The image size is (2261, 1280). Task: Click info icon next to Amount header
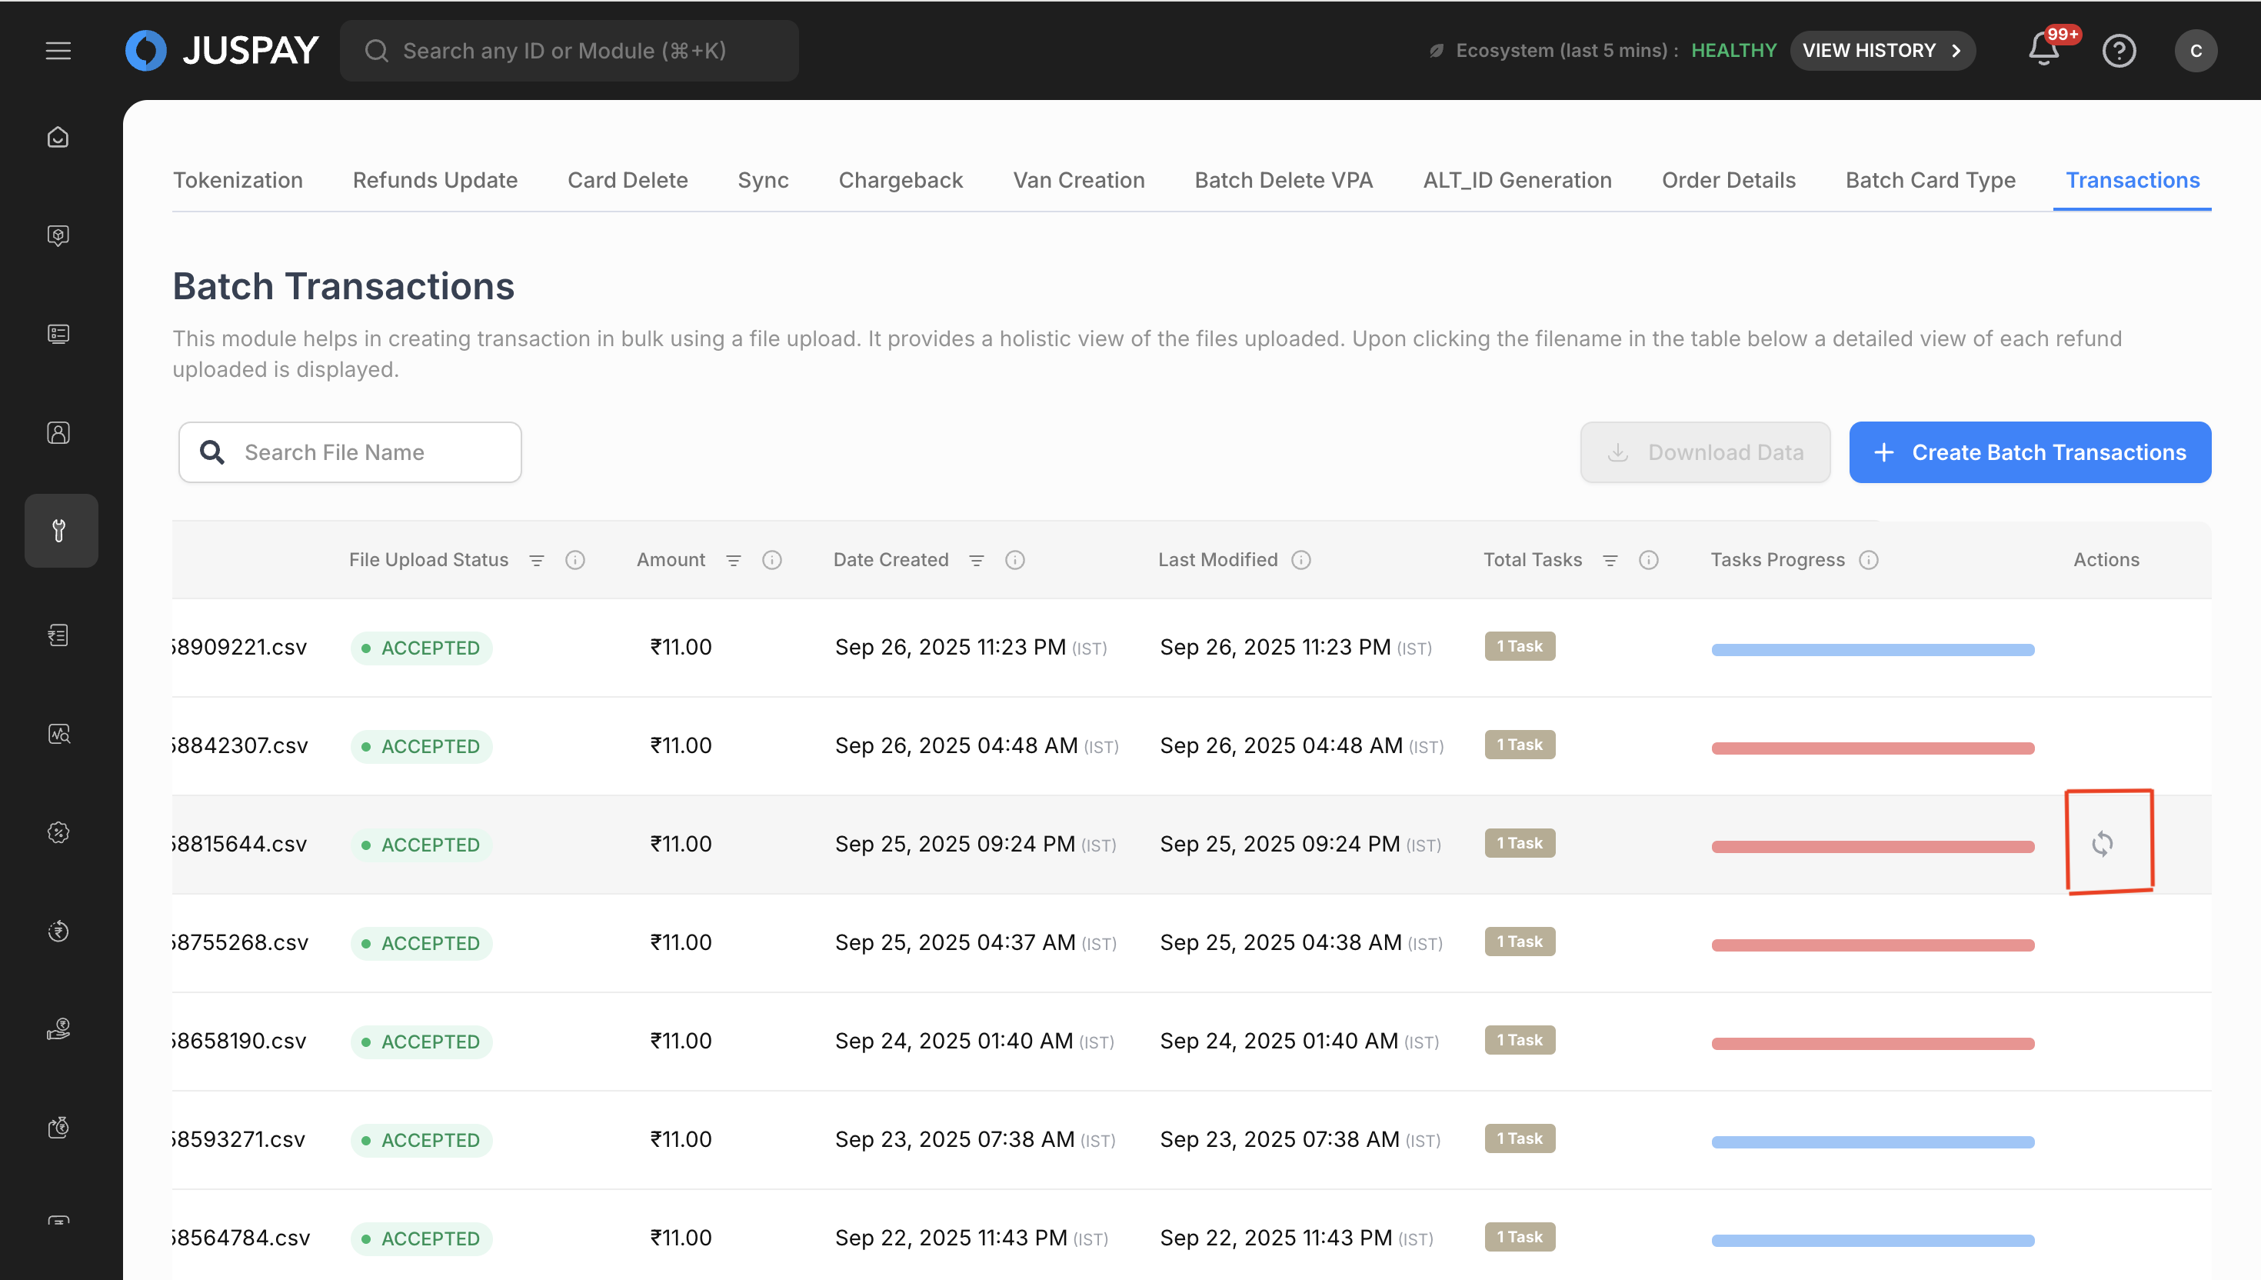(771, 560)
